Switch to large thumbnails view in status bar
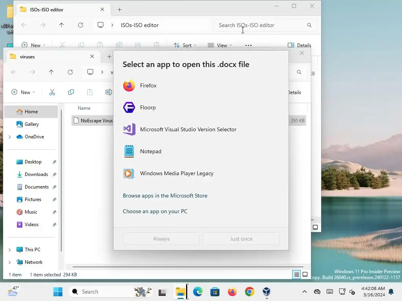This screenshot has width=402, height=301. coord(305,275)
